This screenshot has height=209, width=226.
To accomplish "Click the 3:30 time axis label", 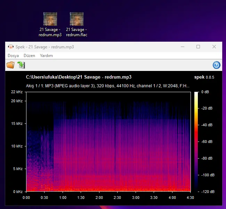I will [154, 198].
